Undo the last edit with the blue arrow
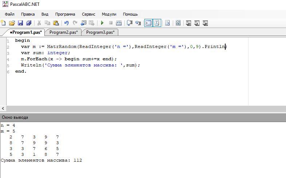 pyautogui.click(x=66, y=23)
